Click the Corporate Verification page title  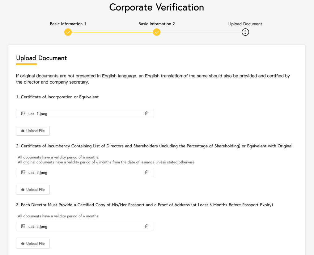point(157,7)
